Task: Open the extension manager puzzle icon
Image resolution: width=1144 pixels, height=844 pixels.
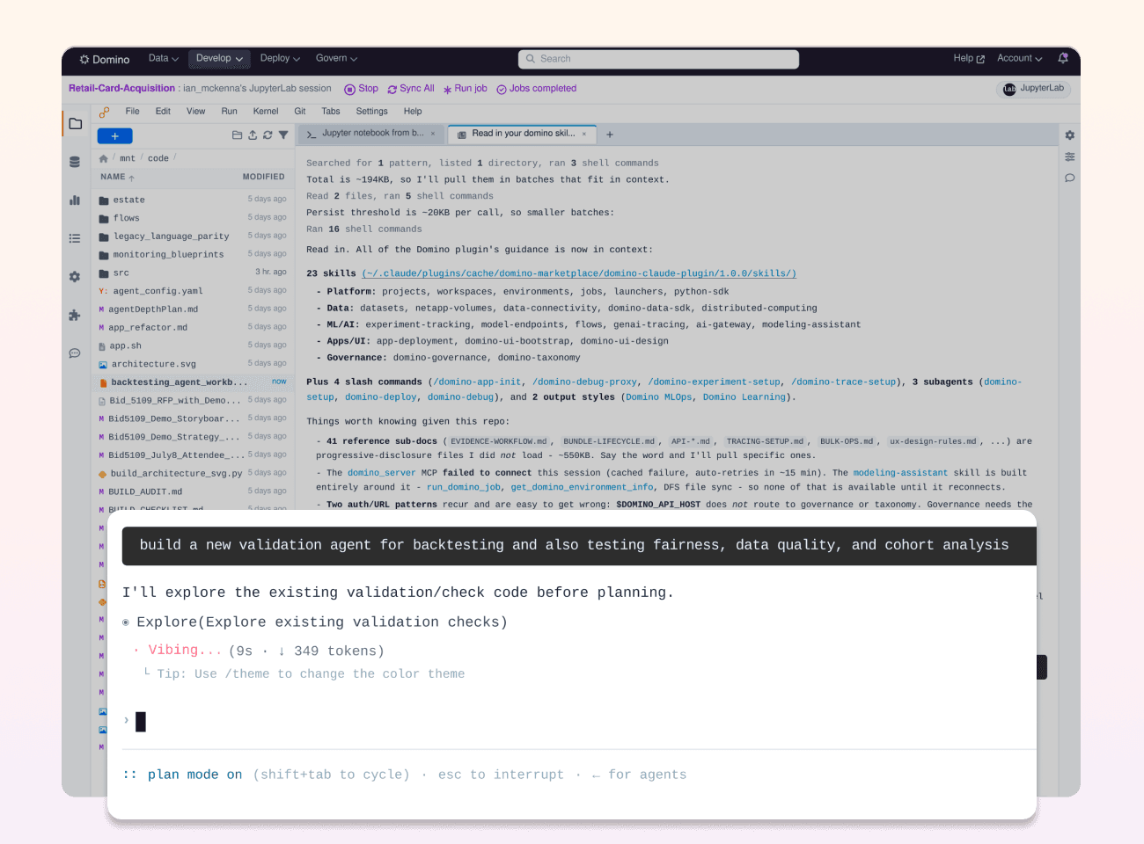Action: click(75, 315)
